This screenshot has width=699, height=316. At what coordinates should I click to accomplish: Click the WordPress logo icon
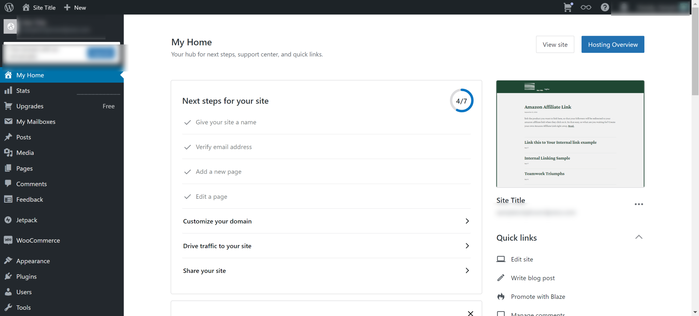[9, 7]
